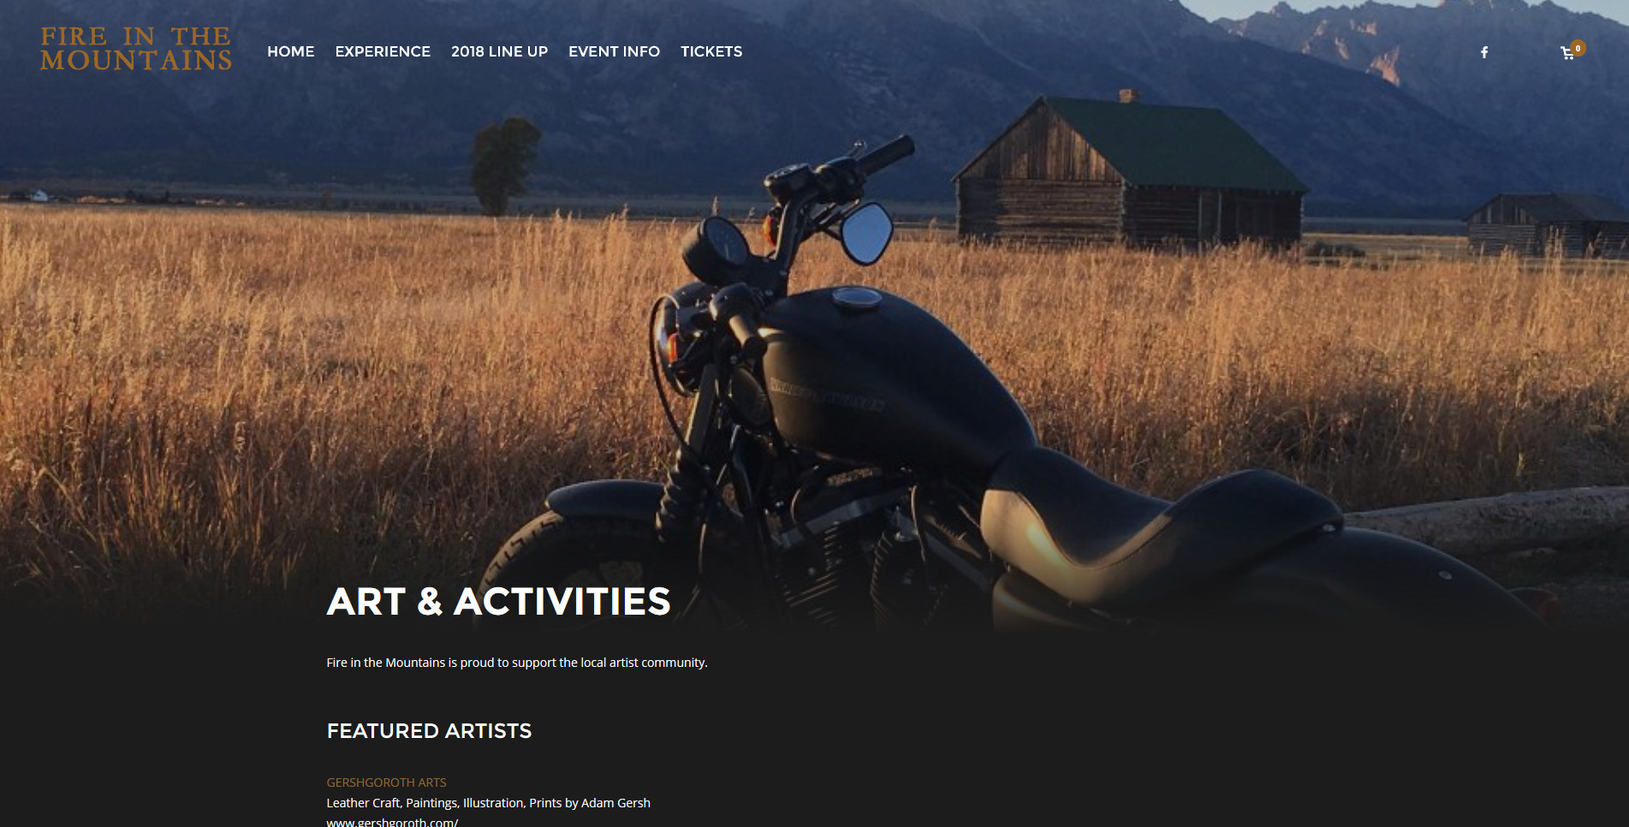Navigate to the TICKETS page
1629x827 pixels.
[711, 51]
